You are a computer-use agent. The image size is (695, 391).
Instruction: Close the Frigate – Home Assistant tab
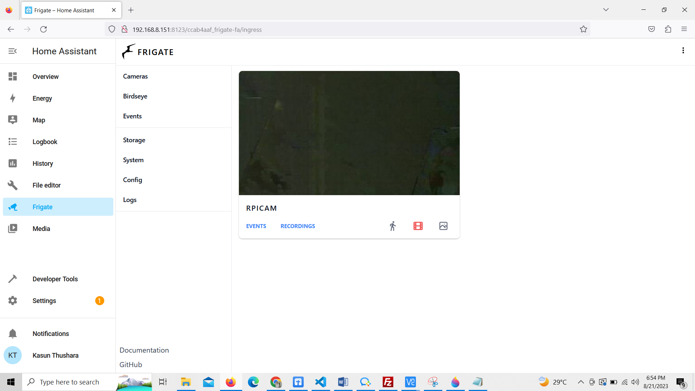click(x=114, y=10)
